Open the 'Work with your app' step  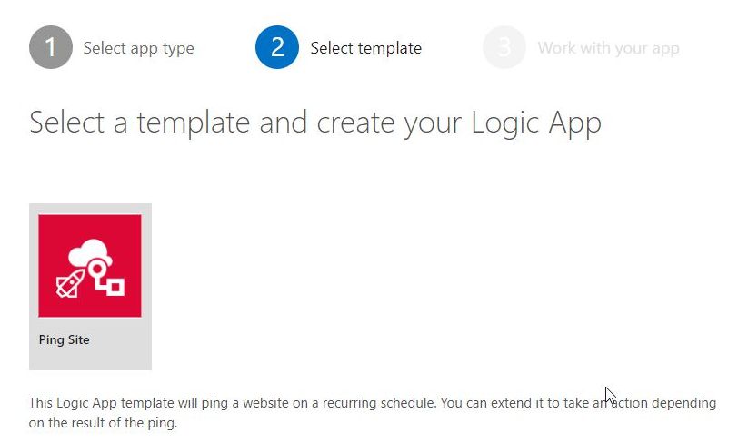pos(608,48)
